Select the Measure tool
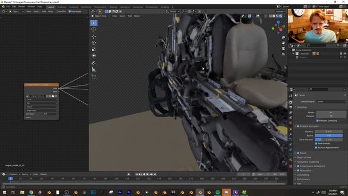The image size is (348, 196). (94, 70)
